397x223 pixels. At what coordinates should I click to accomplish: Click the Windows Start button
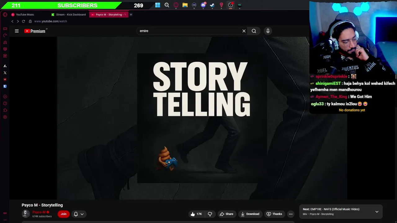[158, 5]
